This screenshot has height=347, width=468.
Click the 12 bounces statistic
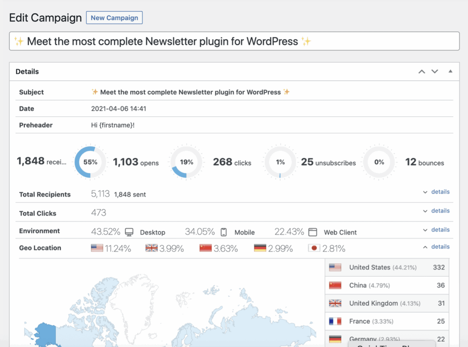pyautogui.click(x=425, y=162)
